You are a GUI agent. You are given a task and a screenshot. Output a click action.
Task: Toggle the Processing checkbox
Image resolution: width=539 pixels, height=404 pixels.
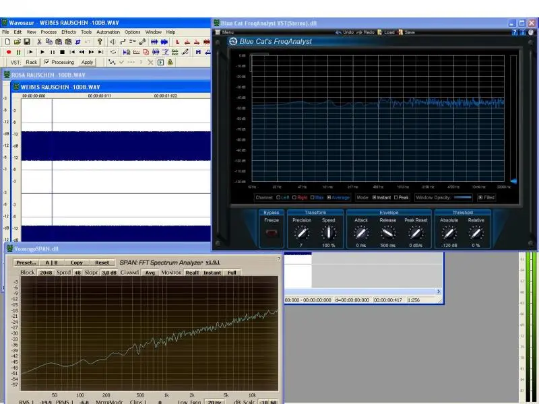[46, 62]
